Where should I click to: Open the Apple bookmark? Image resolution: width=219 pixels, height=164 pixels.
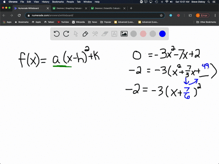point(36,22)
